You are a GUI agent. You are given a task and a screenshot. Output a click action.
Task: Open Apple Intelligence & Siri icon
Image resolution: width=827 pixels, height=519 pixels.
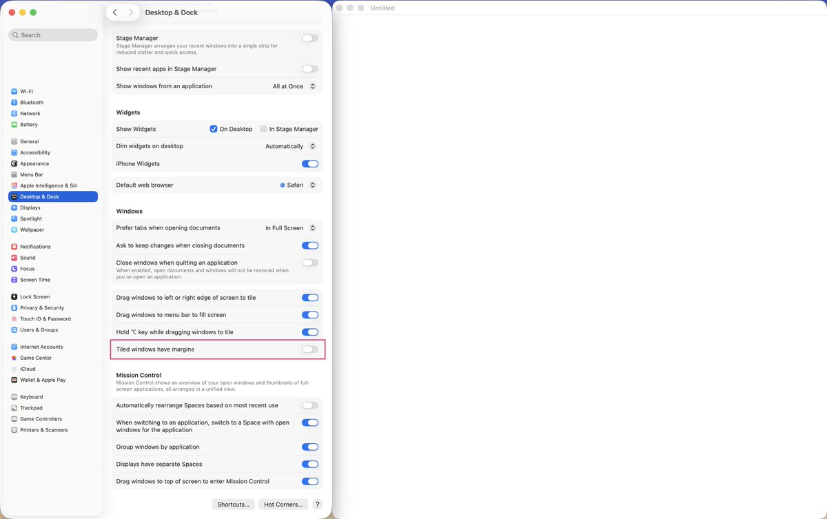(x=14, y=185)
